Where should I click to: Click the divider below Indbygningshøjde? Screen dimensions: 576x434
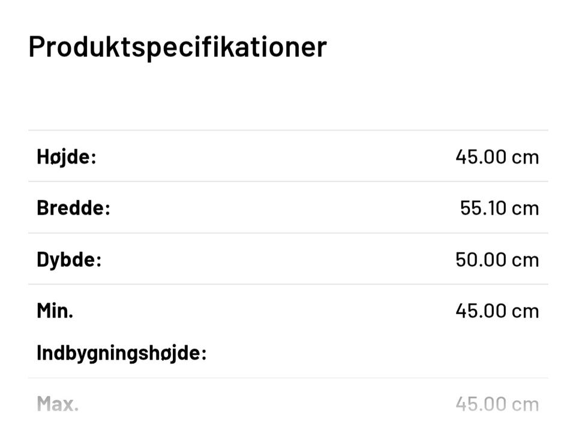point(288,378)
